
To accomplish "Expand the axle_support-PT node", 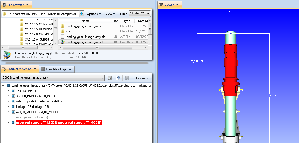I will 8,101.
